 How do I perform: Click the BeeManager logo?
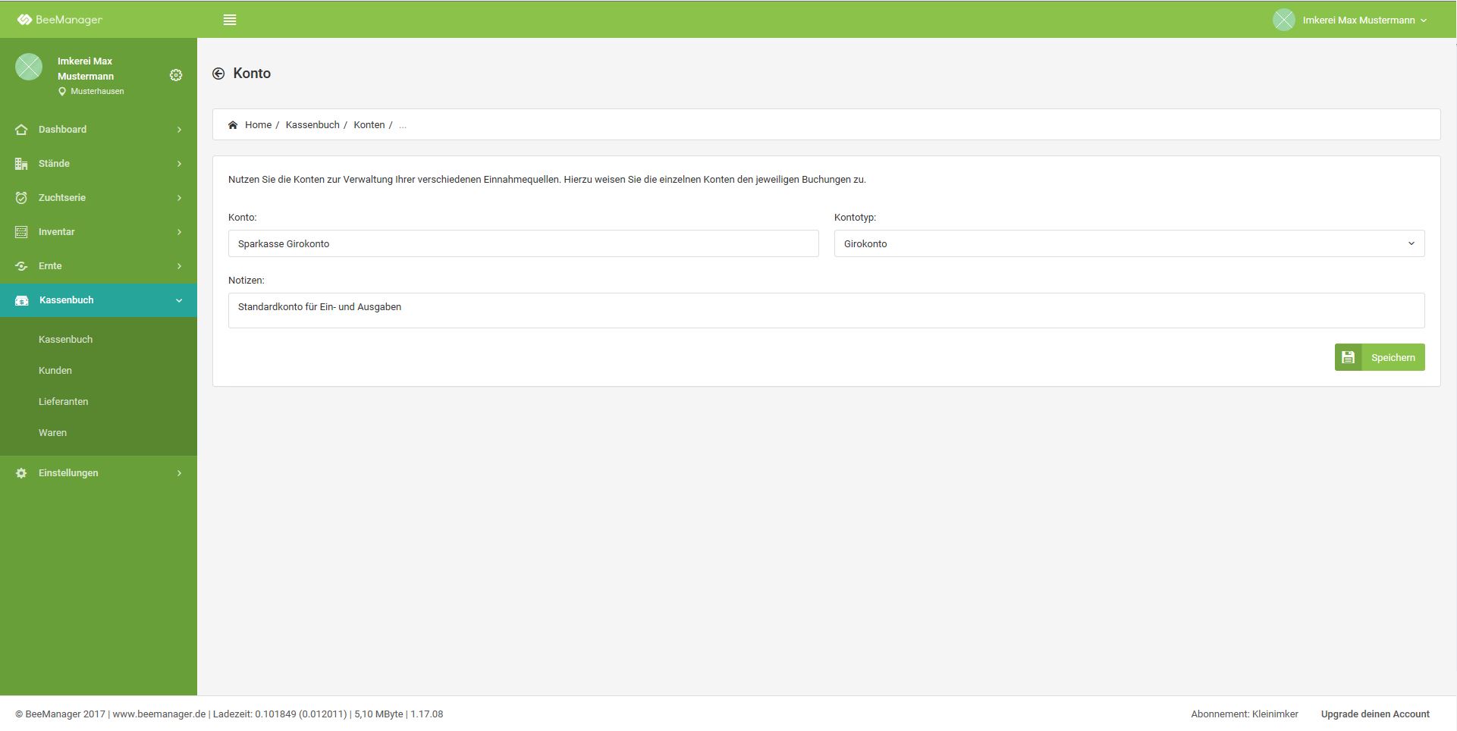coord(60,20)
